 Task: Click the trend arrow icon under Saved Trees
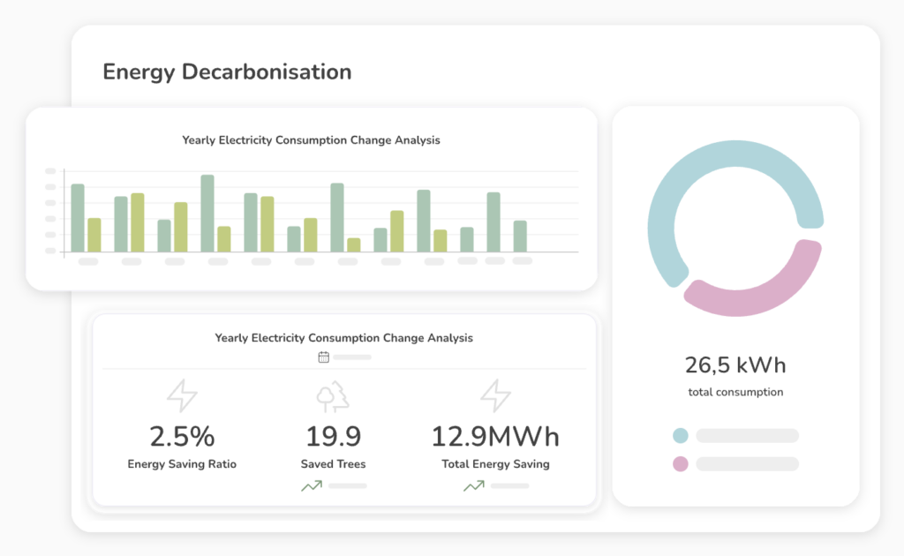click(x=311, y=485)
